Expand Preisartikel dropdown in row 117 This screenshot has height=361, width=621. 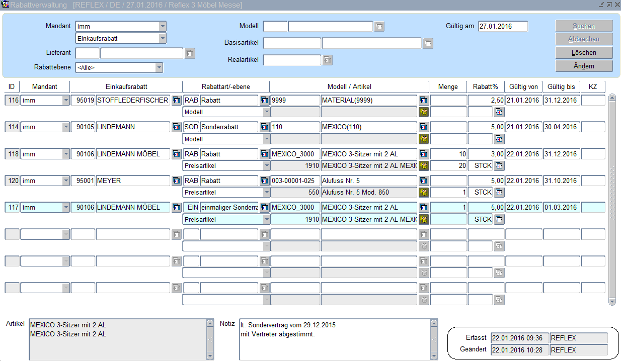(x=266, y=219)
